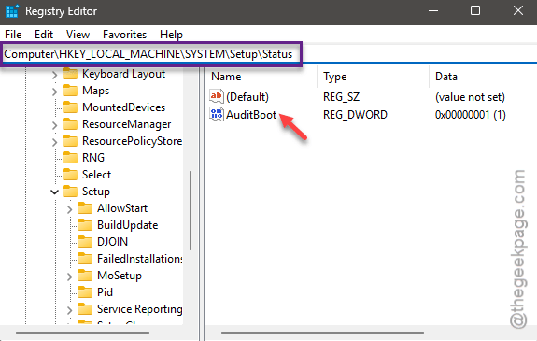Open the Favorites menu
This screenshot has width=537, height=341.
[124, 35]
